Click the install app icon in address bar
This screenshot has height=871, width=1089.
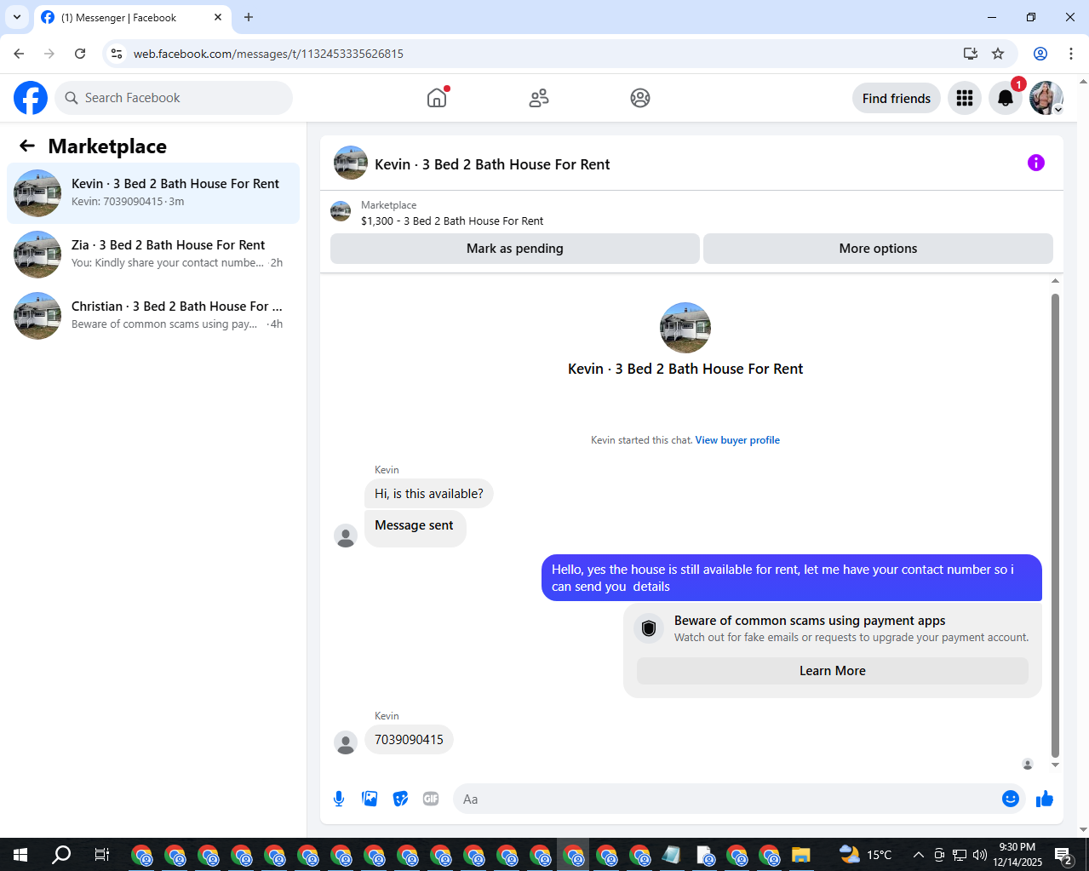point(970,54)
